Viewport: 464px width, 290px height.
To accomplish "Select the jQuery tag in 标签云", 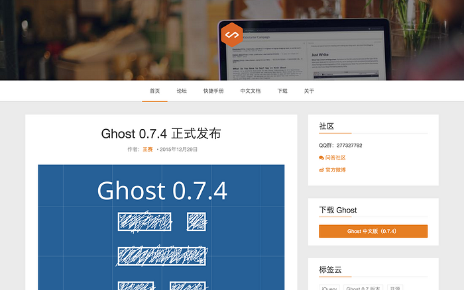I will (x=329, y=287).
